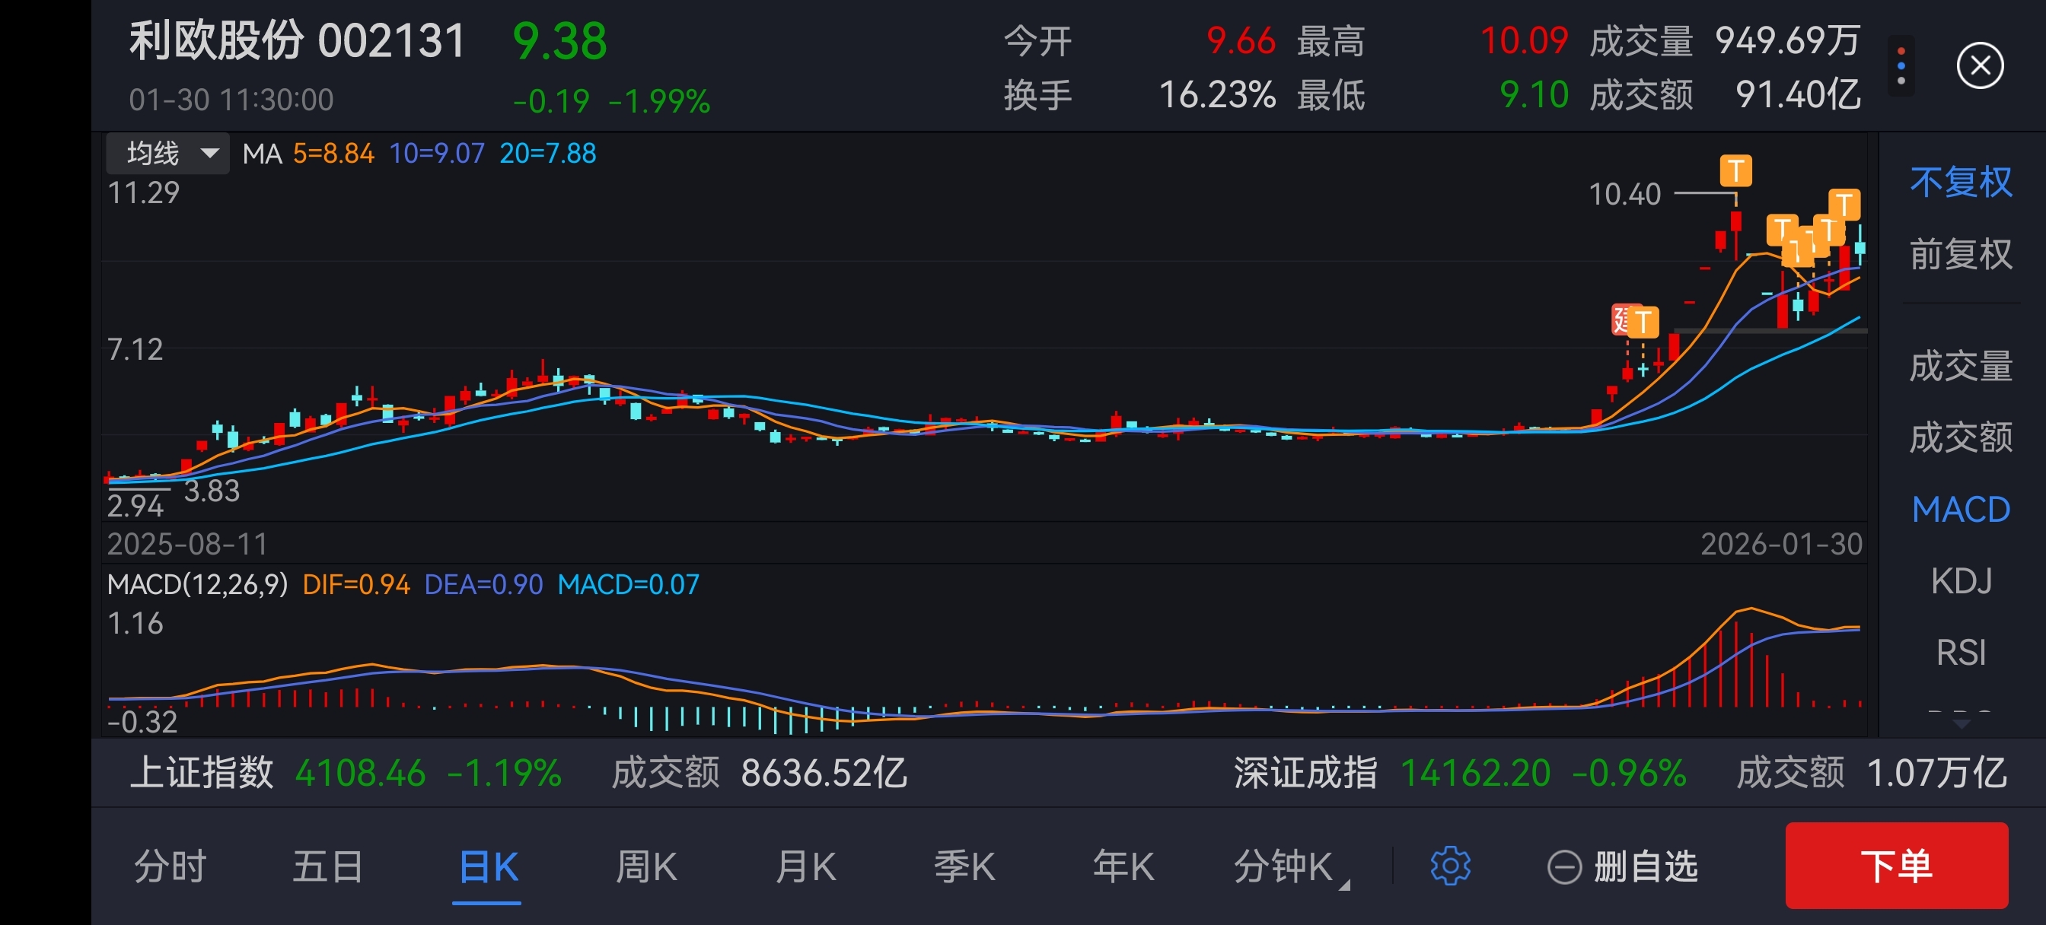Open the 均线 indicator dropdown
Viewport: 2046px width, 925px height.
click(x=167, y=153)
